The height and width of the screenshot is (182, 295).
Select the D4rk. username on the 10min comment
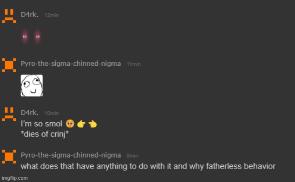tap(30, 113)
